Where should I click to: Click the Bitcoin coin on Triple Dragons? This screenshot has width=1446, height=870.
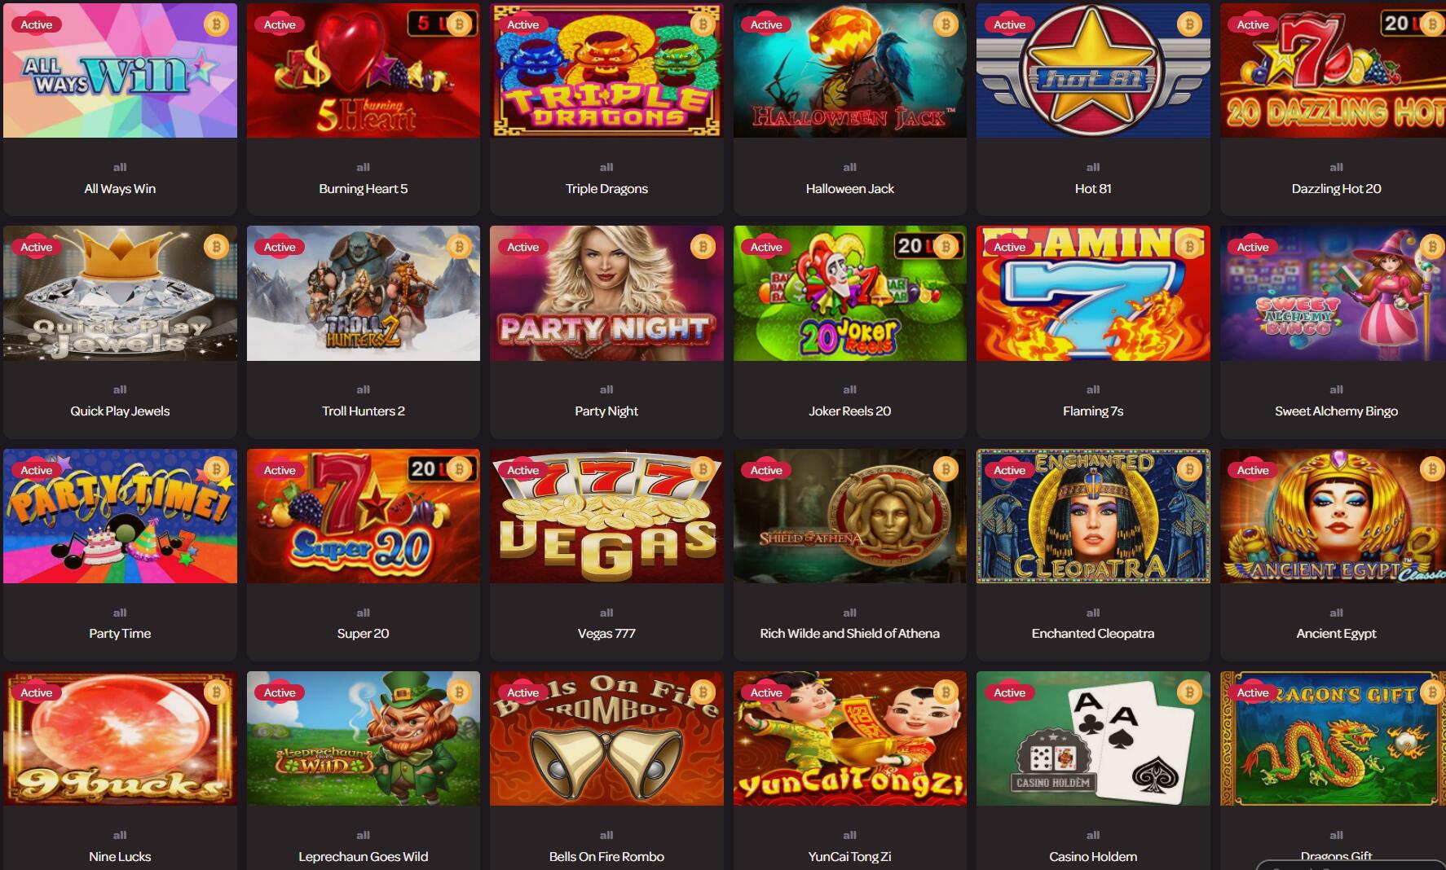pos(703,24)
